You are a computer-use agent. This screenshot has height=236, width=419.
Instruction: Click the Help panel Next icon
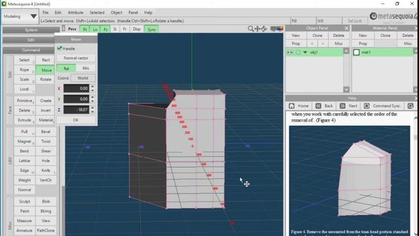342,106
